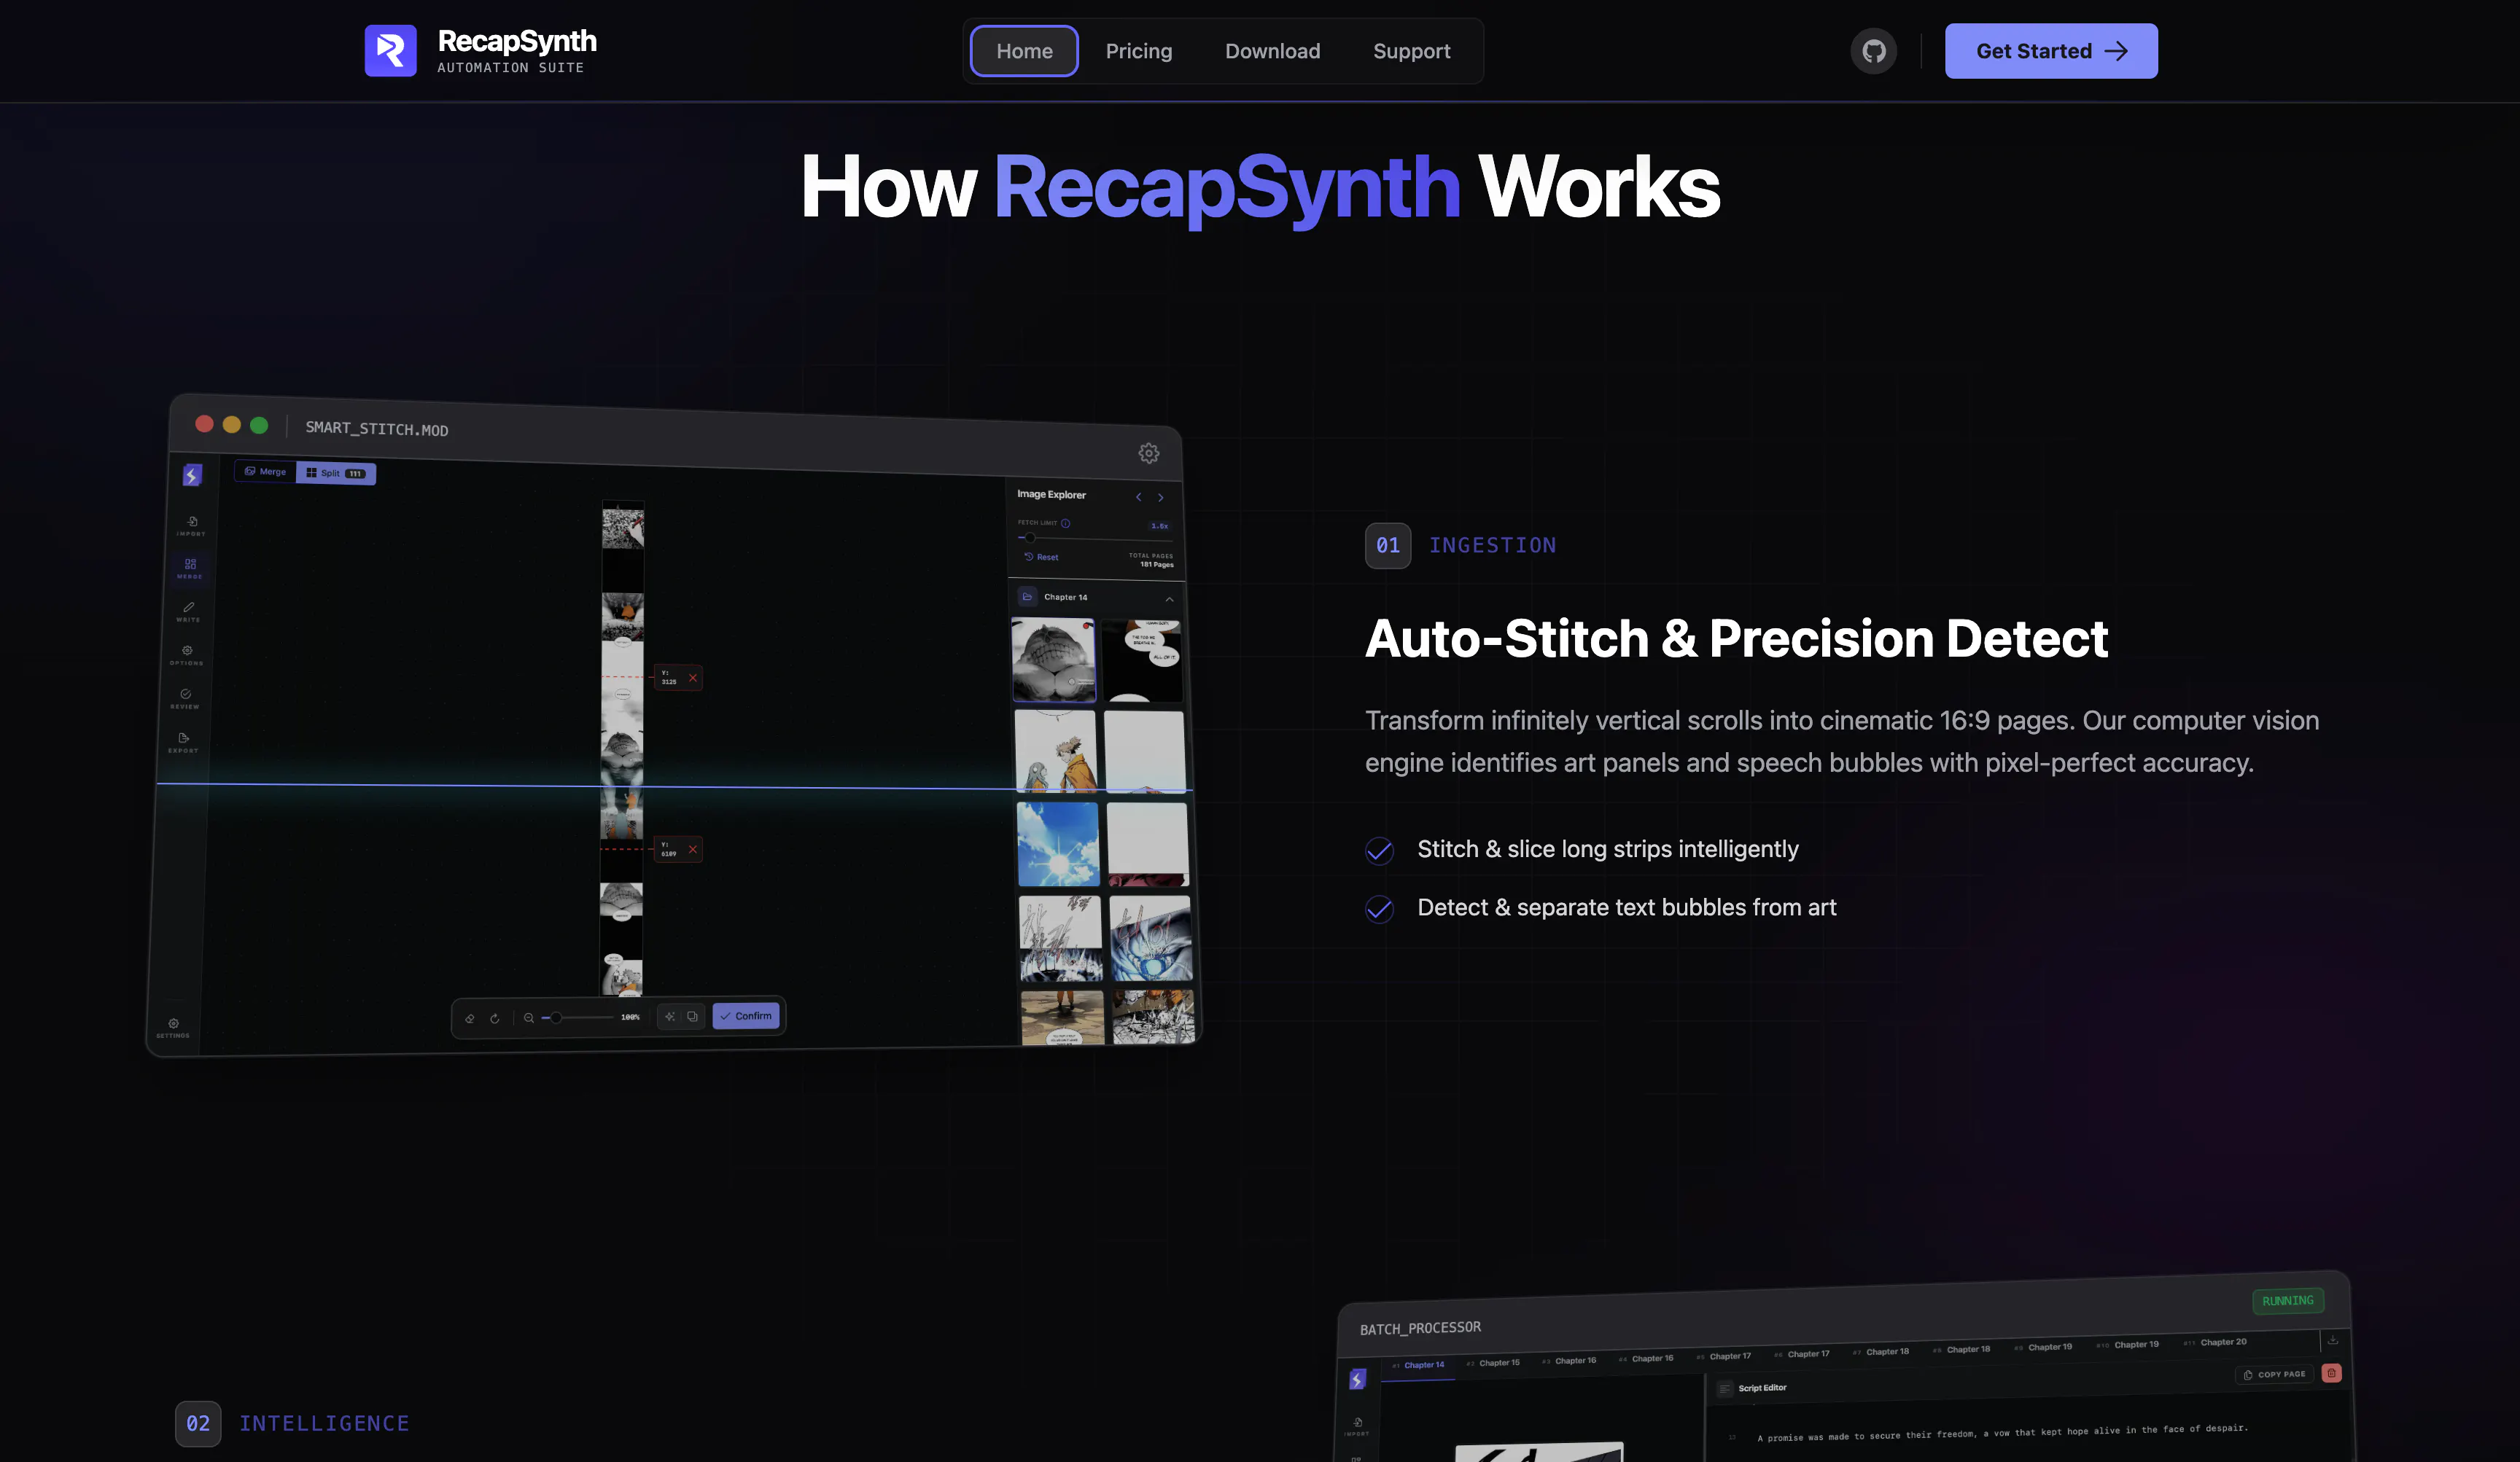Click the Get Started button

click(2051, 51)
